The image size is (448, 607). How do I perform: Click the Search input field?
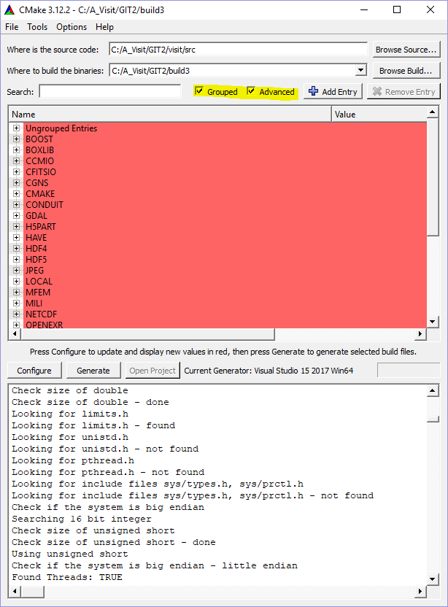(x=110, y=91)
